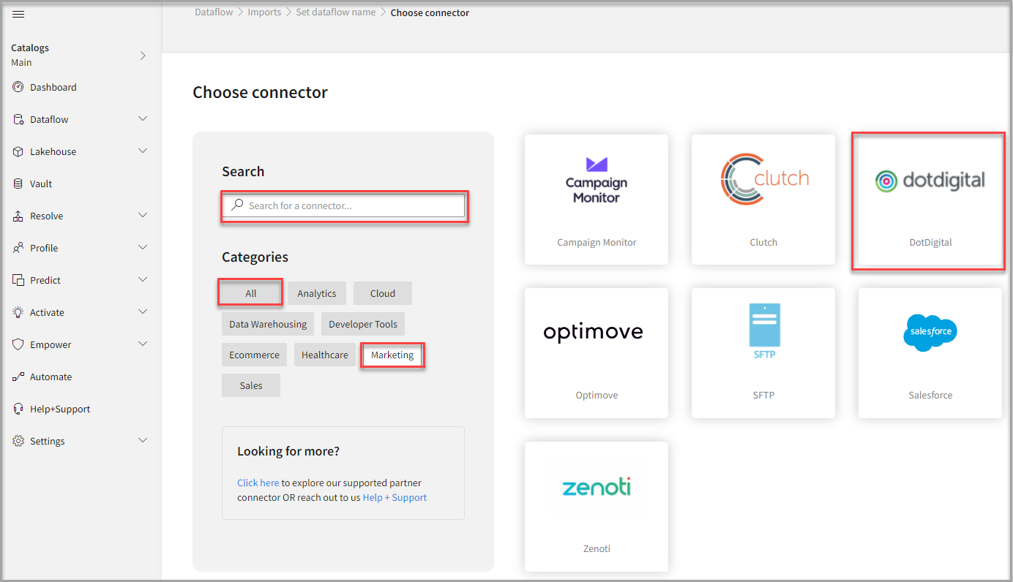Expand the Profile menu chevron
This screenshot has width=1013, height=582.
tap(143, 247)
